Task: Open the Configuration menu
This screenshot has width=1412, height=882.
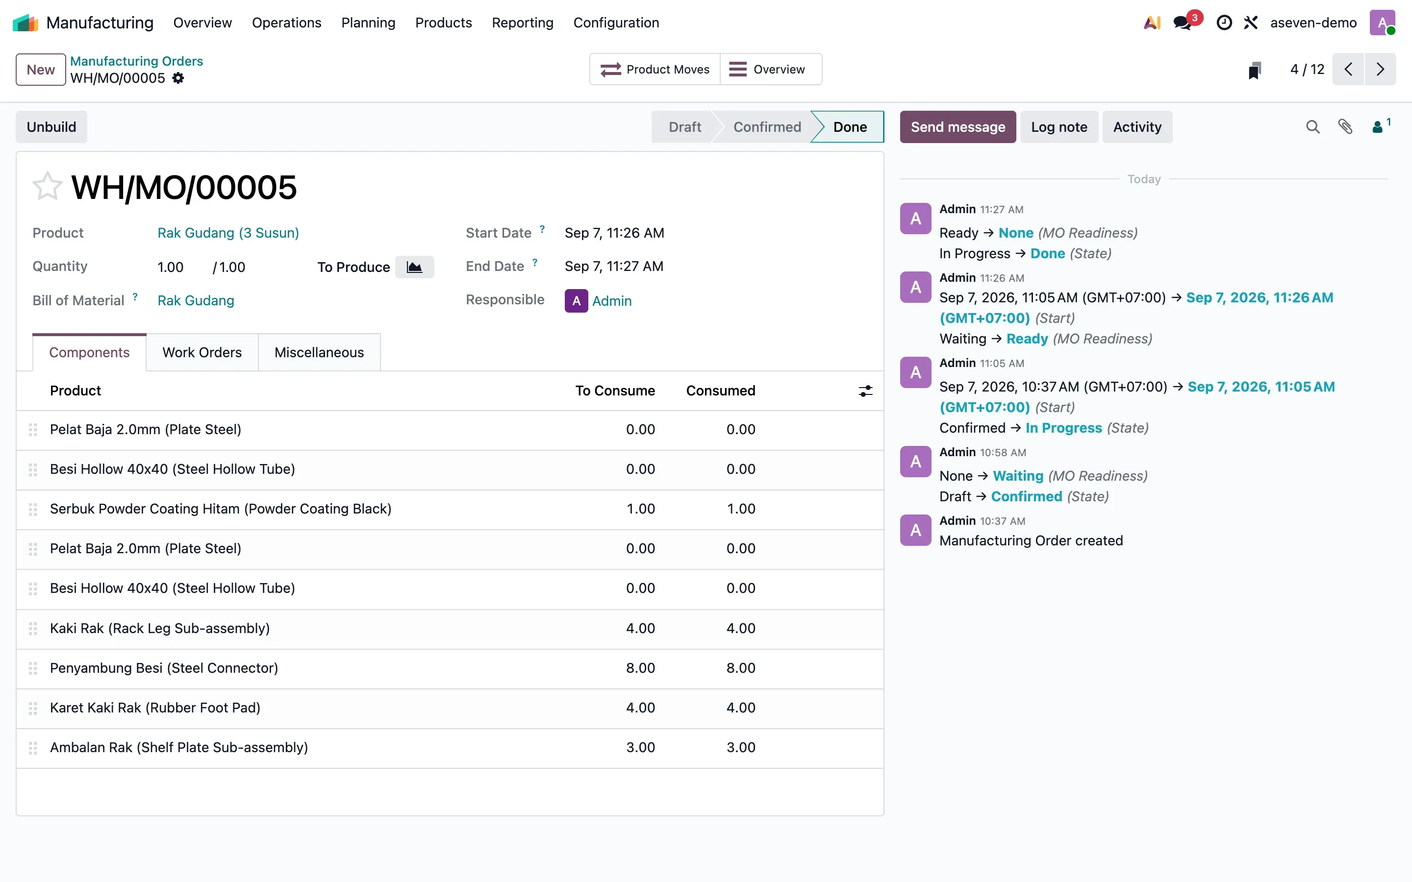Action: click(x=616, y=23)
